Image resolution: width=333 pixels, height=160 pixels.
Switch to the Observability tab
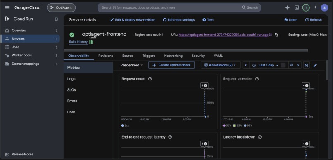click(x=78, y=56)
